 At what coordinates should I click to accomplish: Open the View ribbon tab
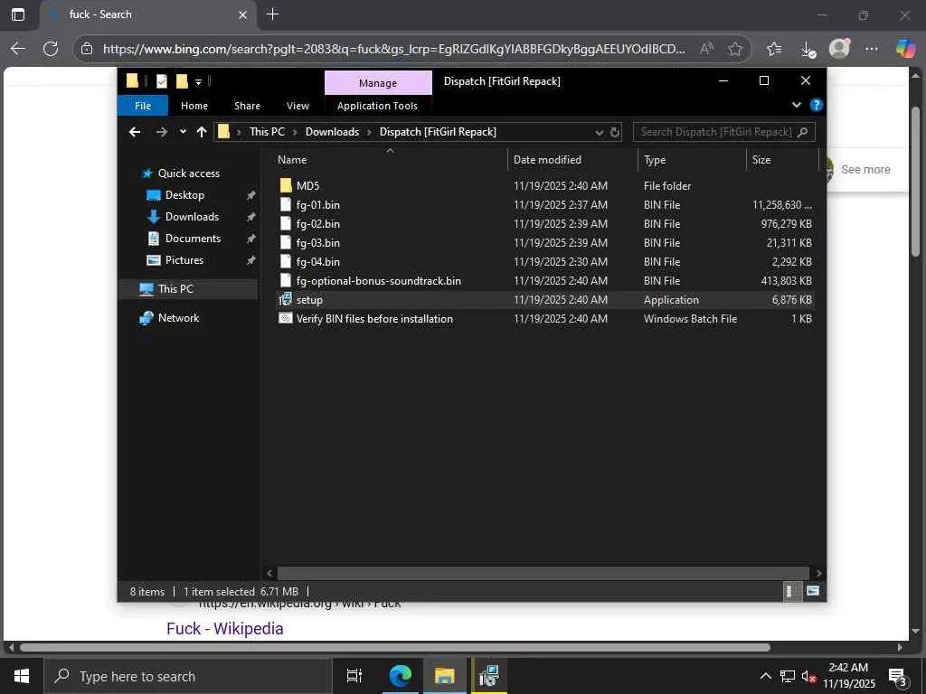click(x=298, y=106)
